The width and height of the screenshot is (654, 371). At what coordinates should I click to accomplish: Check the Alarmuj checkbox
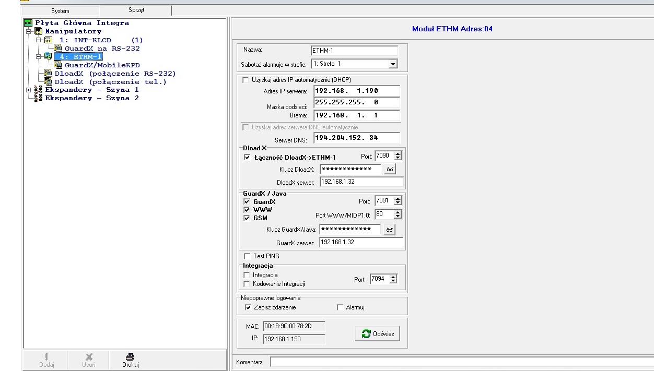340,307
